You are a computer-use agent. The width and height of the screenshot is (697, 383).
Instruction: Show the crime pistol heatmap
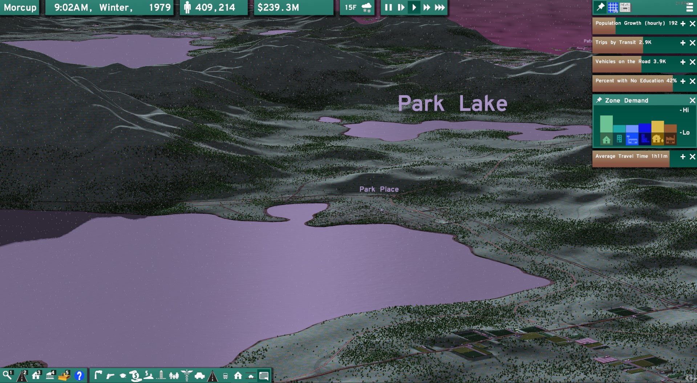(x=110, y=376)
